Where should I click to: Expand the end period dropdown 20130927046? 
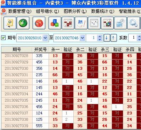pyautogui.click(x=82, y=38)
